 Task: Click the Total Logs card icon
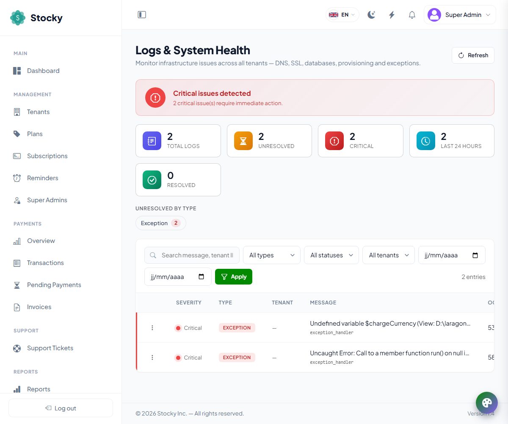click(152, 141)
